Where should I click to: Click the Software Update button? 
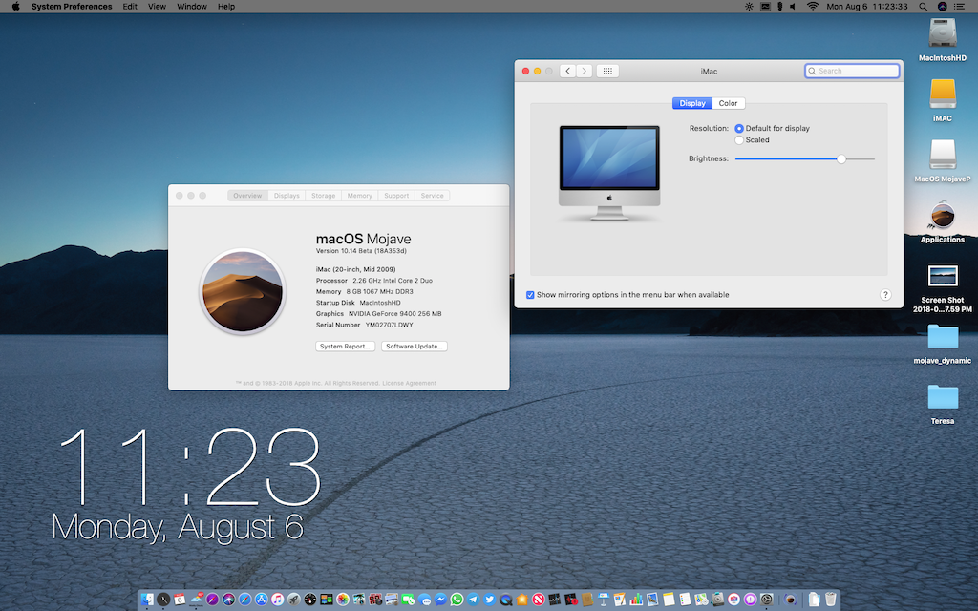tap(415, 347)
